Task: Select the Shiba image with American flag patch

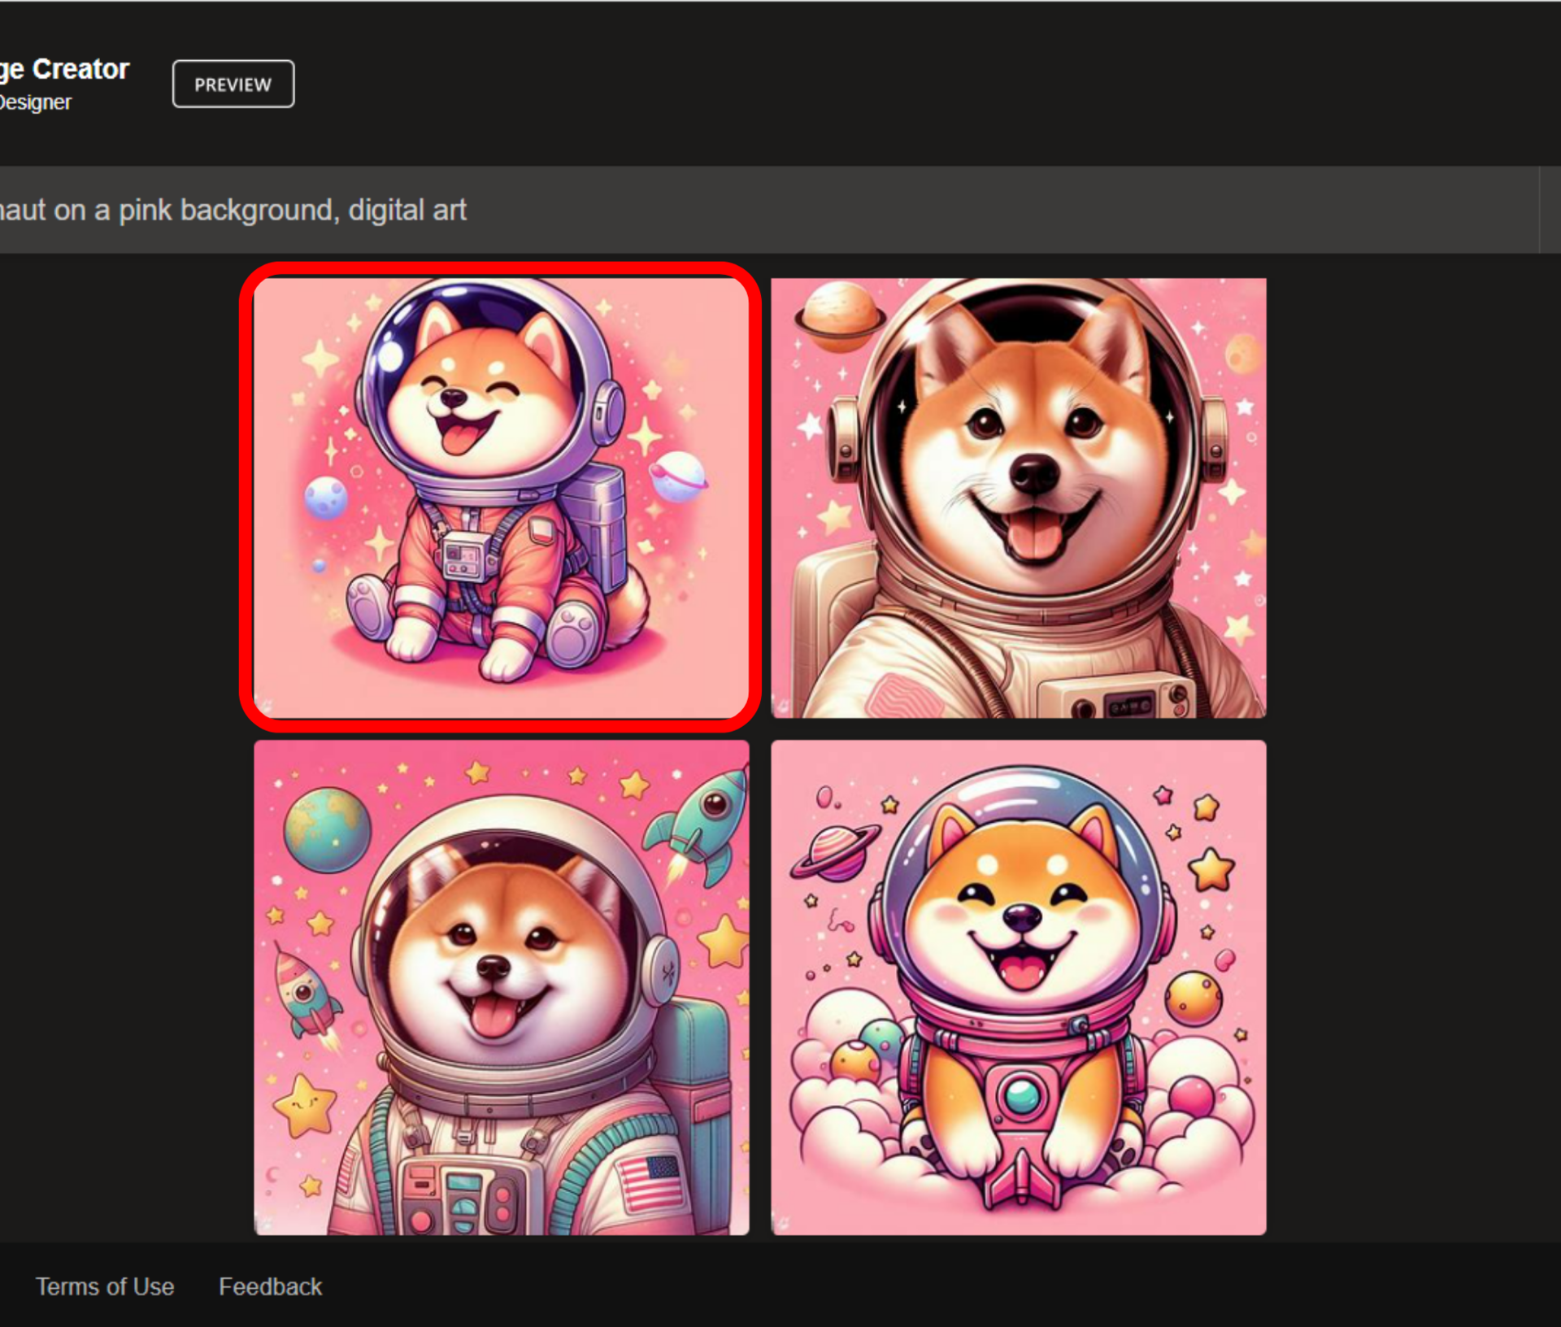Action: [x=501, y=987]
